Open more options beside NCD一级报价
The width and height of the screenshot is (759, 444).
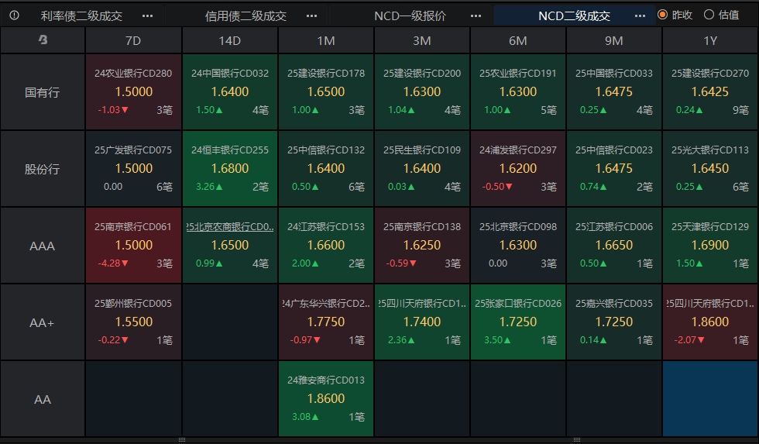tap(476, 16)
